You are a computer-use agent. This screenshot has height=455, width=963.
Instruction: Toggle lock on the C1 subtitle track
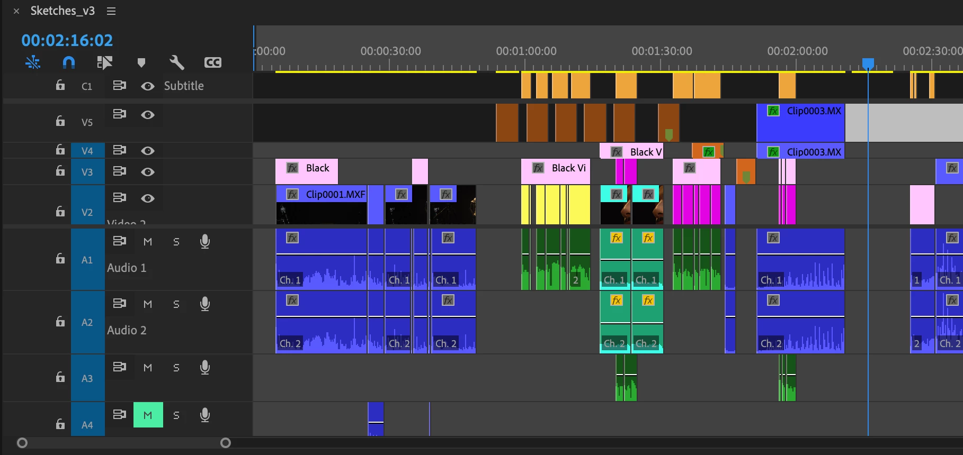point(60,85)
